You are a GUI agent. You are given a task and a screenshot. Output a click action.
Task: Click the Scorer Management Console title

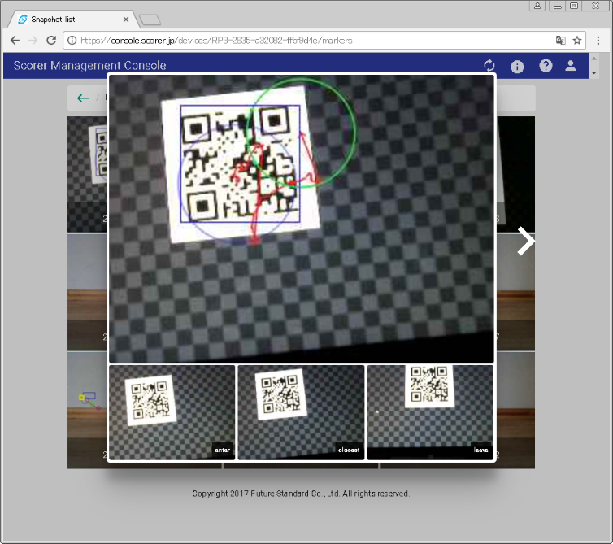[x=90, y=65]
